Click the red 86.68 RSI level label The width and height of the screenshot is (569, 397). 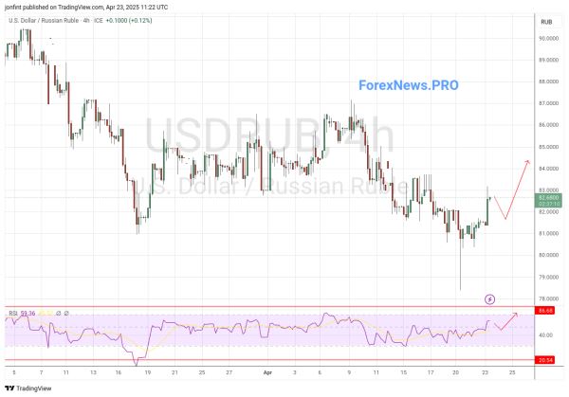(x=545, y=311)
